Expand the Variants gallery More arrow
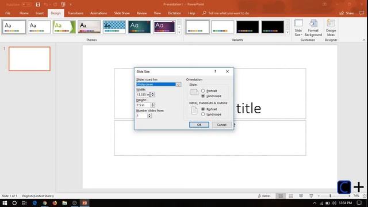 coord(287,32)
